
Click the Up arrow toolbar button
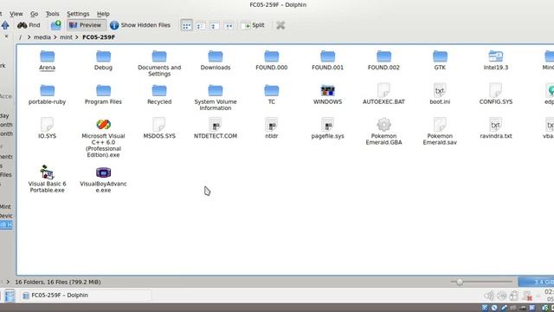[x=5, y=25]
